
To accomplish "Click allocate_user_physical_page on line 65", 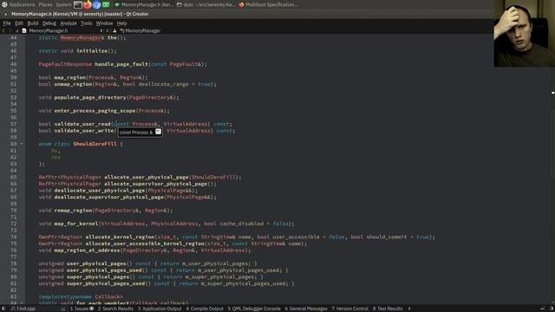I will 147,177.
